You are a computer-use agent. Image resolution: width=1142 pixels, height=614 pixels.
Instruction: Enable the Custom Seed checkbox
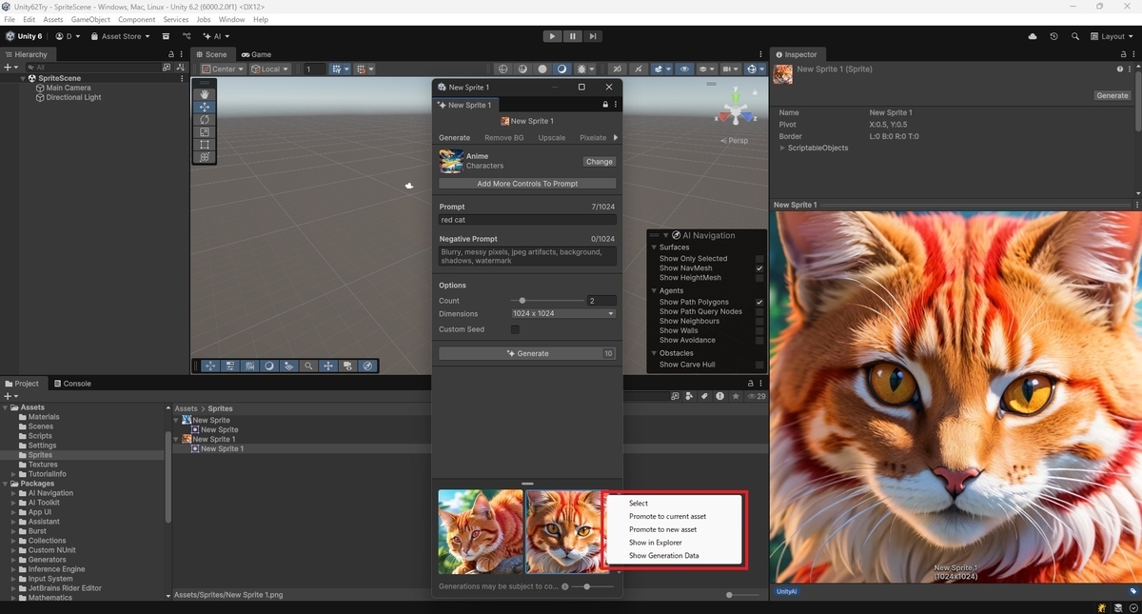(515, 329)
